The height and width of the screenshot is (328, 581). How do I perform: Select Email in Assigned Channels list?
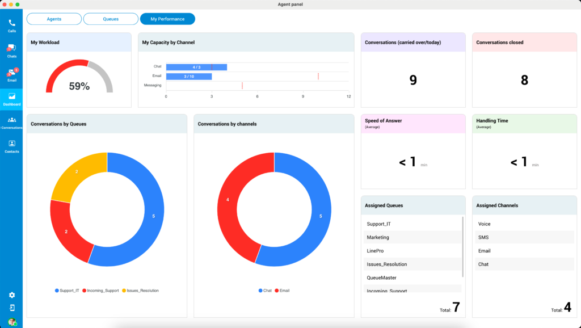[x=524, y=251]
